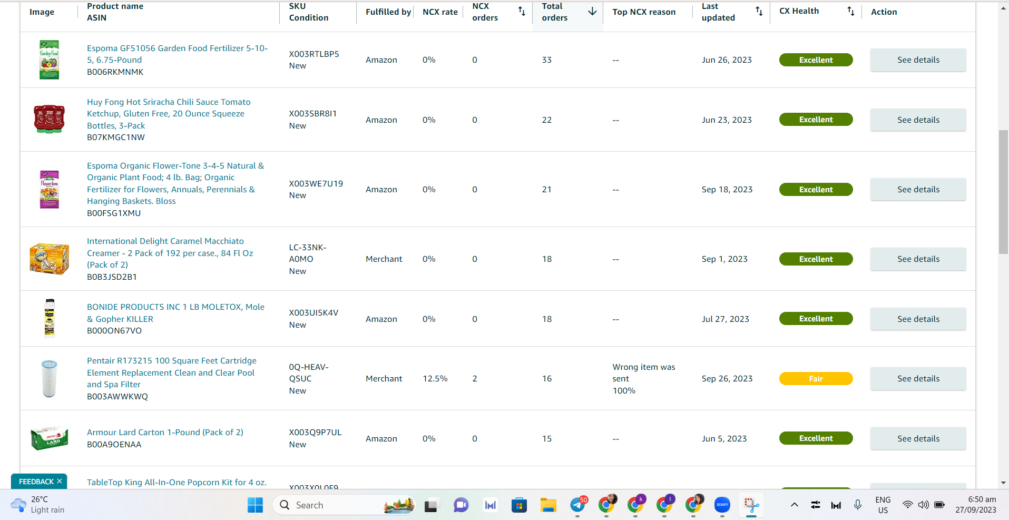Open the TableTop King Popcorn Kit link
This screenshot has width=1009, height=520.
point(177,482)
